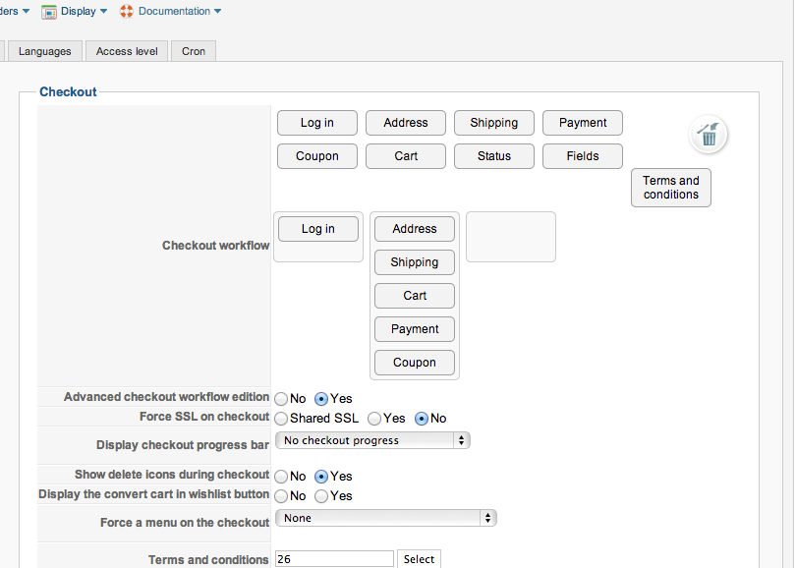
Task: Click the Display menu table icon
Action: tap(49, 12)
